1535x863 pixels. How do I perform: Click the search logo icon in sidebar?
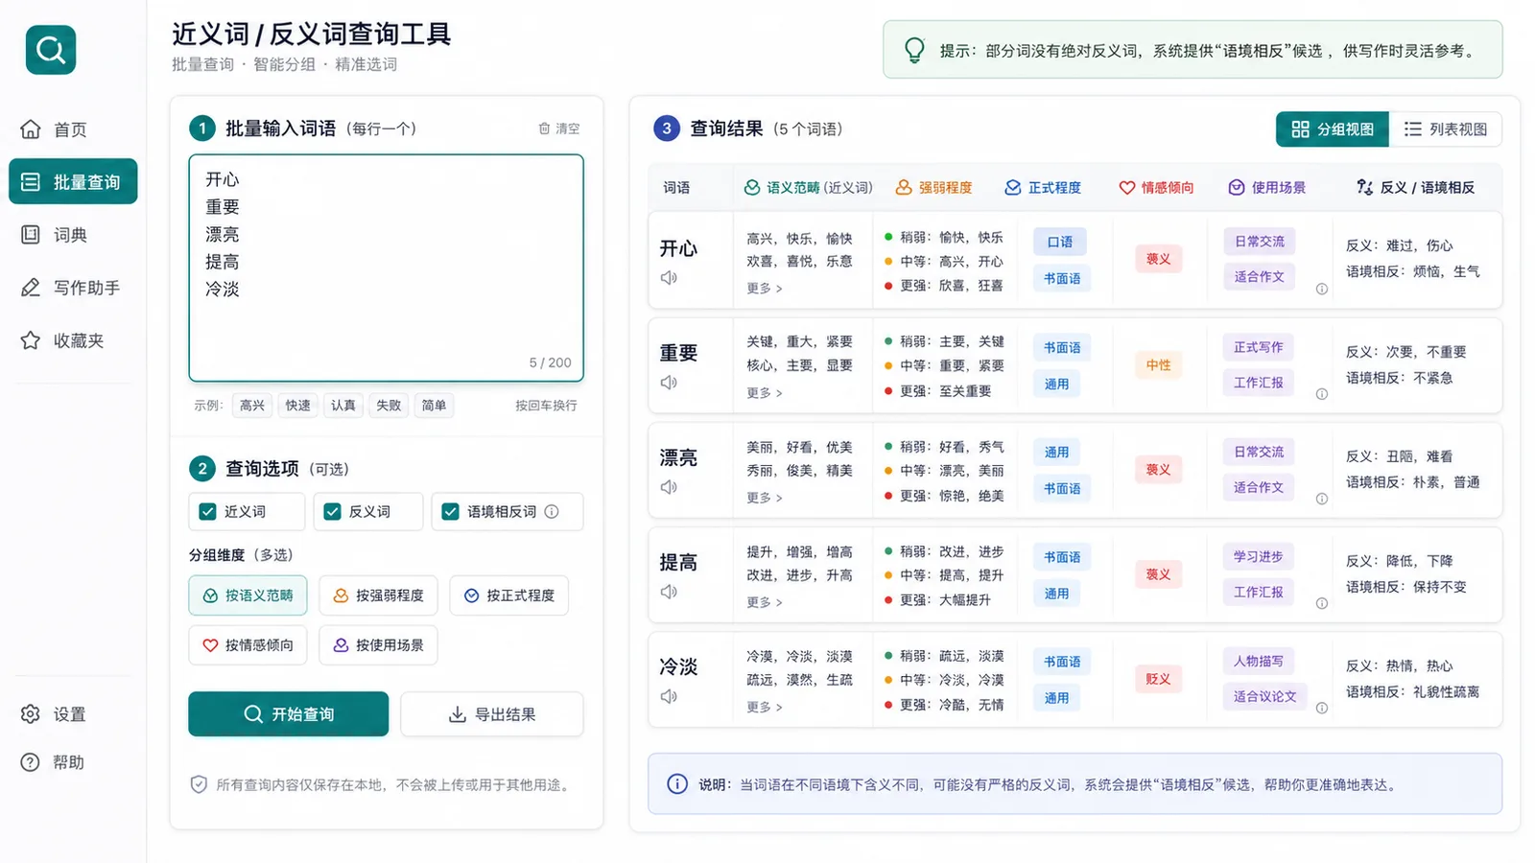tap(51, 50)
